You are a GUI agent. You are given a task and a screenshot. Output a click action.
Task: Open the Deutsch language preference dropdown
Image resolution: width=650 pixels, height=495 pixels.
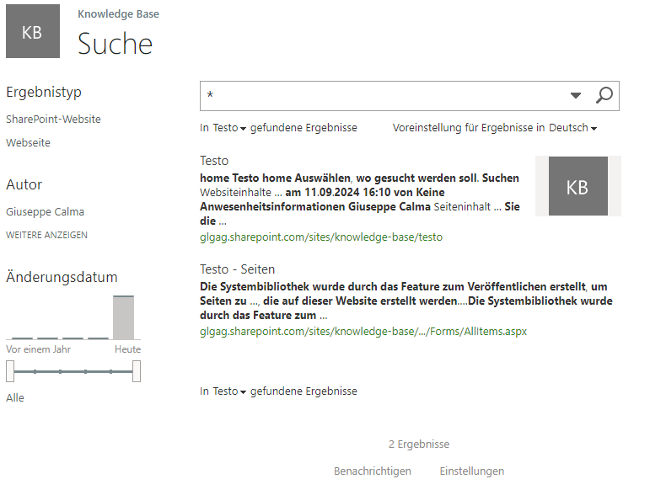tap(573, 128)
